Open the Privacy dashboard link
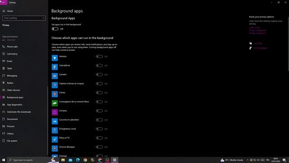The height and width of the screenshot is (163, 289). point(258,30)
